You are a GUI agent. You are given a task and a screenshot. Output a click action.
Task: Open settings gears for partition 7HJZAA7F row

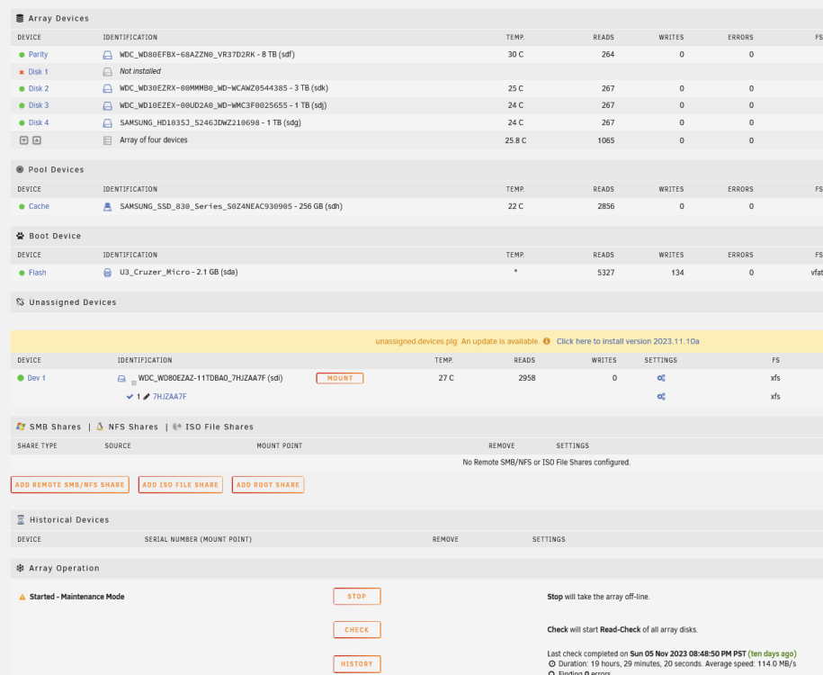(x=661, y=397)
